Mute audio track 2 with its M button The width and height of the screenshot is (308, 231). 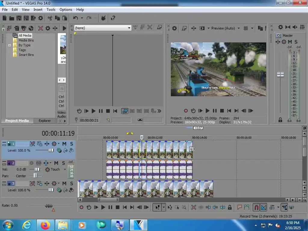(x=56, y=163)
